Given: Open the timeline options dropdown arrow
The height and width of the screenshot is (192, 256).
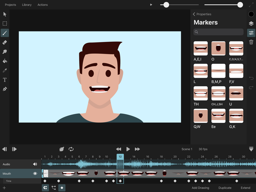Looking at the screenshot, I should 251,149.
